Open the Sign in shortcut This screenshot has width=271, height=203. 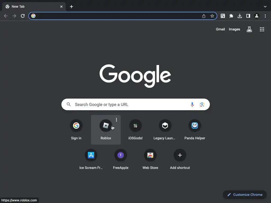point(76,130)
